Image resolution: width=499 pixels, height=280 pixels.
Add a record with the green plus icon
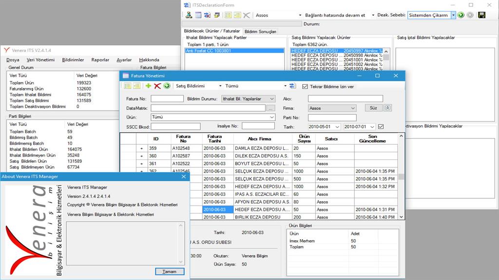pyautogui.click(x=149, y=85)
